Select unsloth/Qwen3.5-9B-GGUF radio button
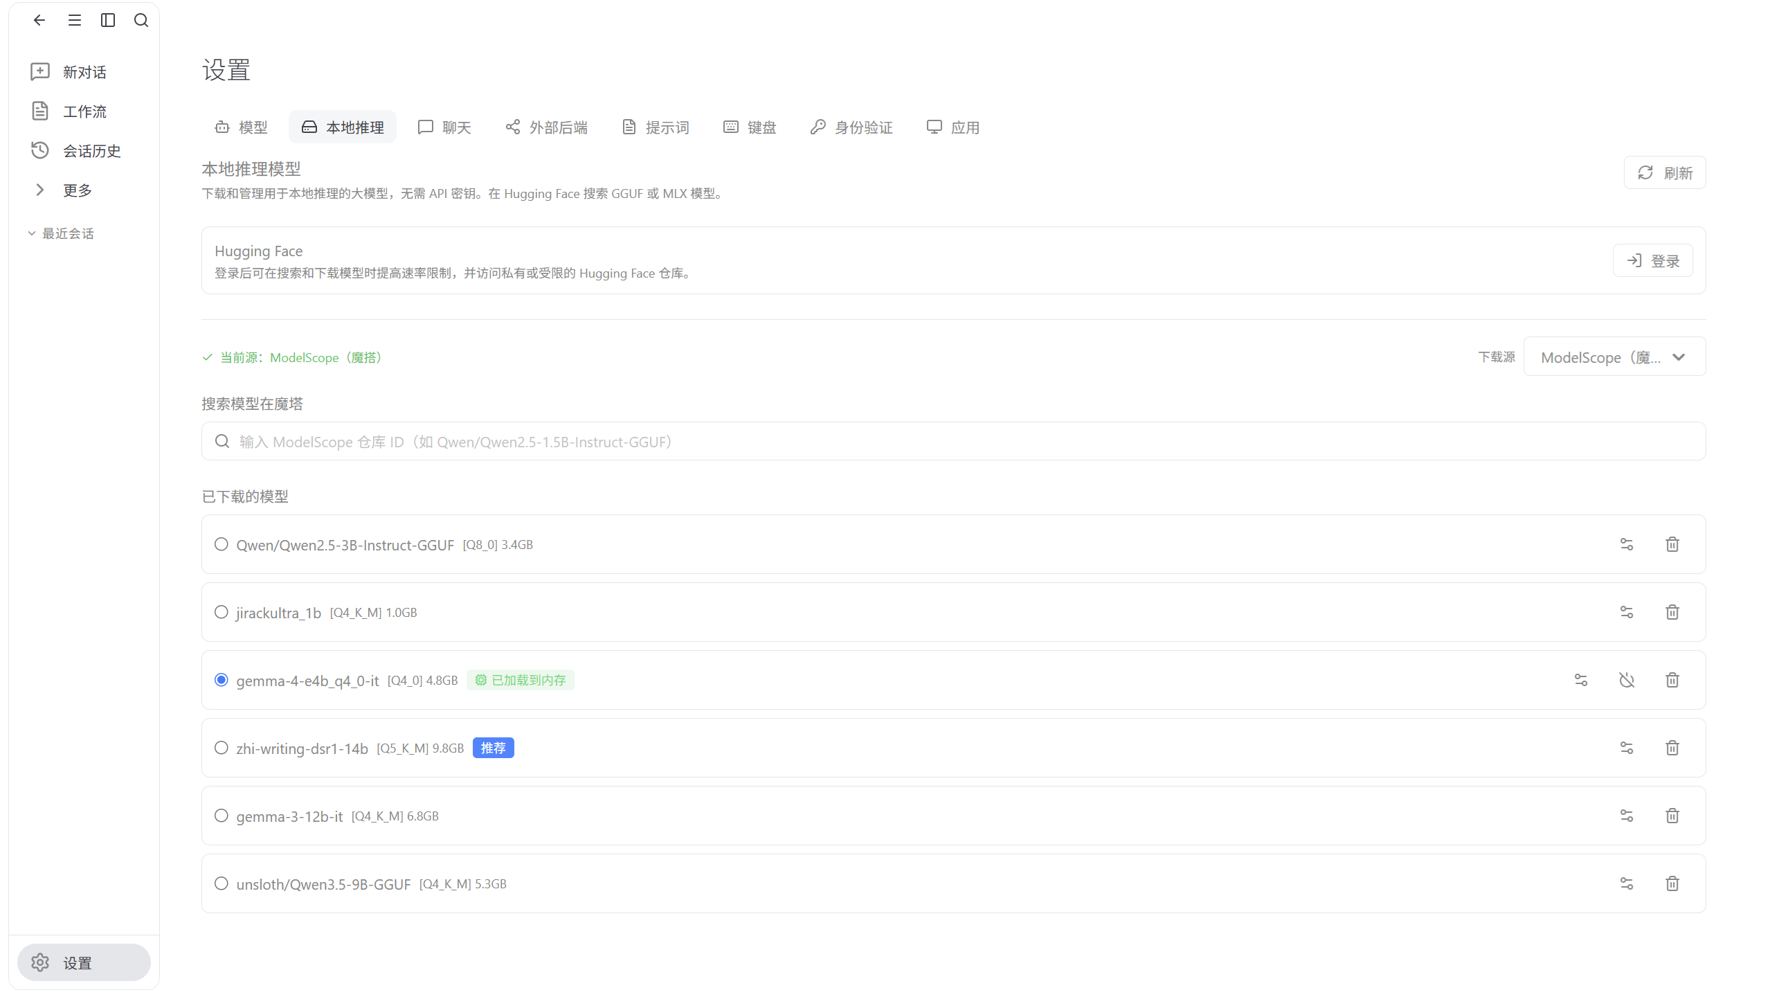Image resolution: width=1772 pixels, height=997 pixels. tap(221, 883)
